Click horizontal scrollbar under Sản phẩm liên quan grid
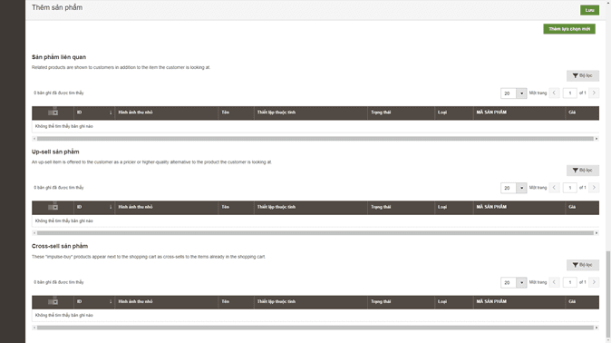Screen dimensions: 611x343 pos(315,139)
